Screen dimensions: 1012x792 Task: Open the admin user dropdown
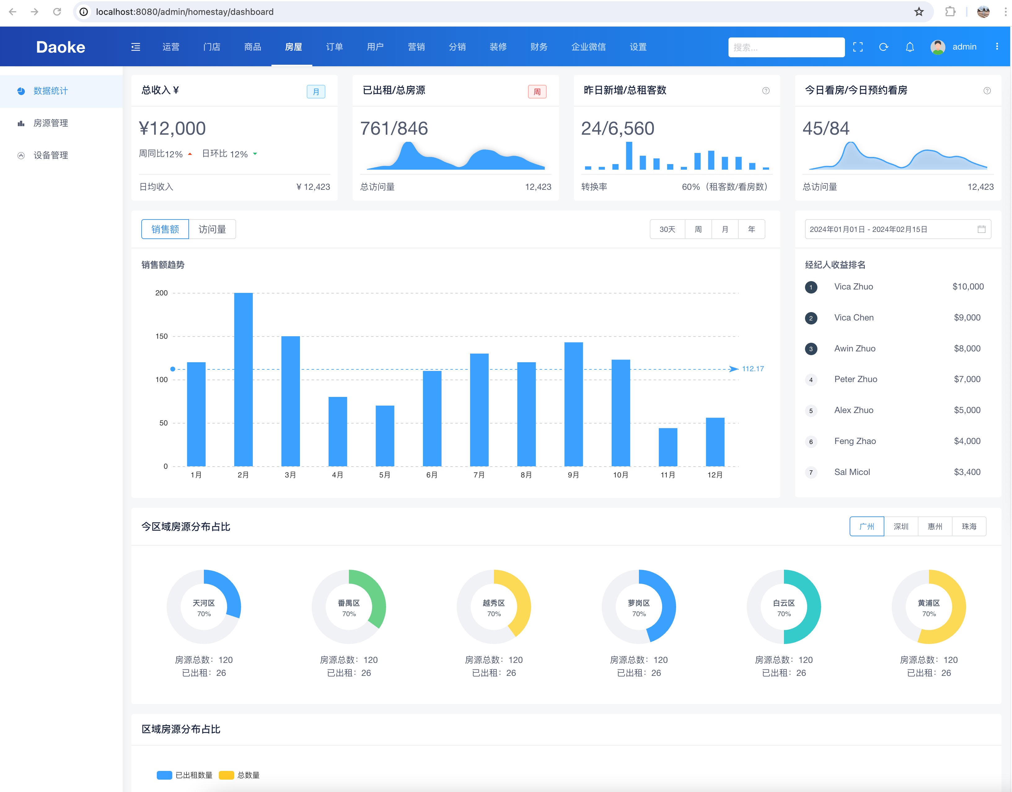tap(954, 47)
